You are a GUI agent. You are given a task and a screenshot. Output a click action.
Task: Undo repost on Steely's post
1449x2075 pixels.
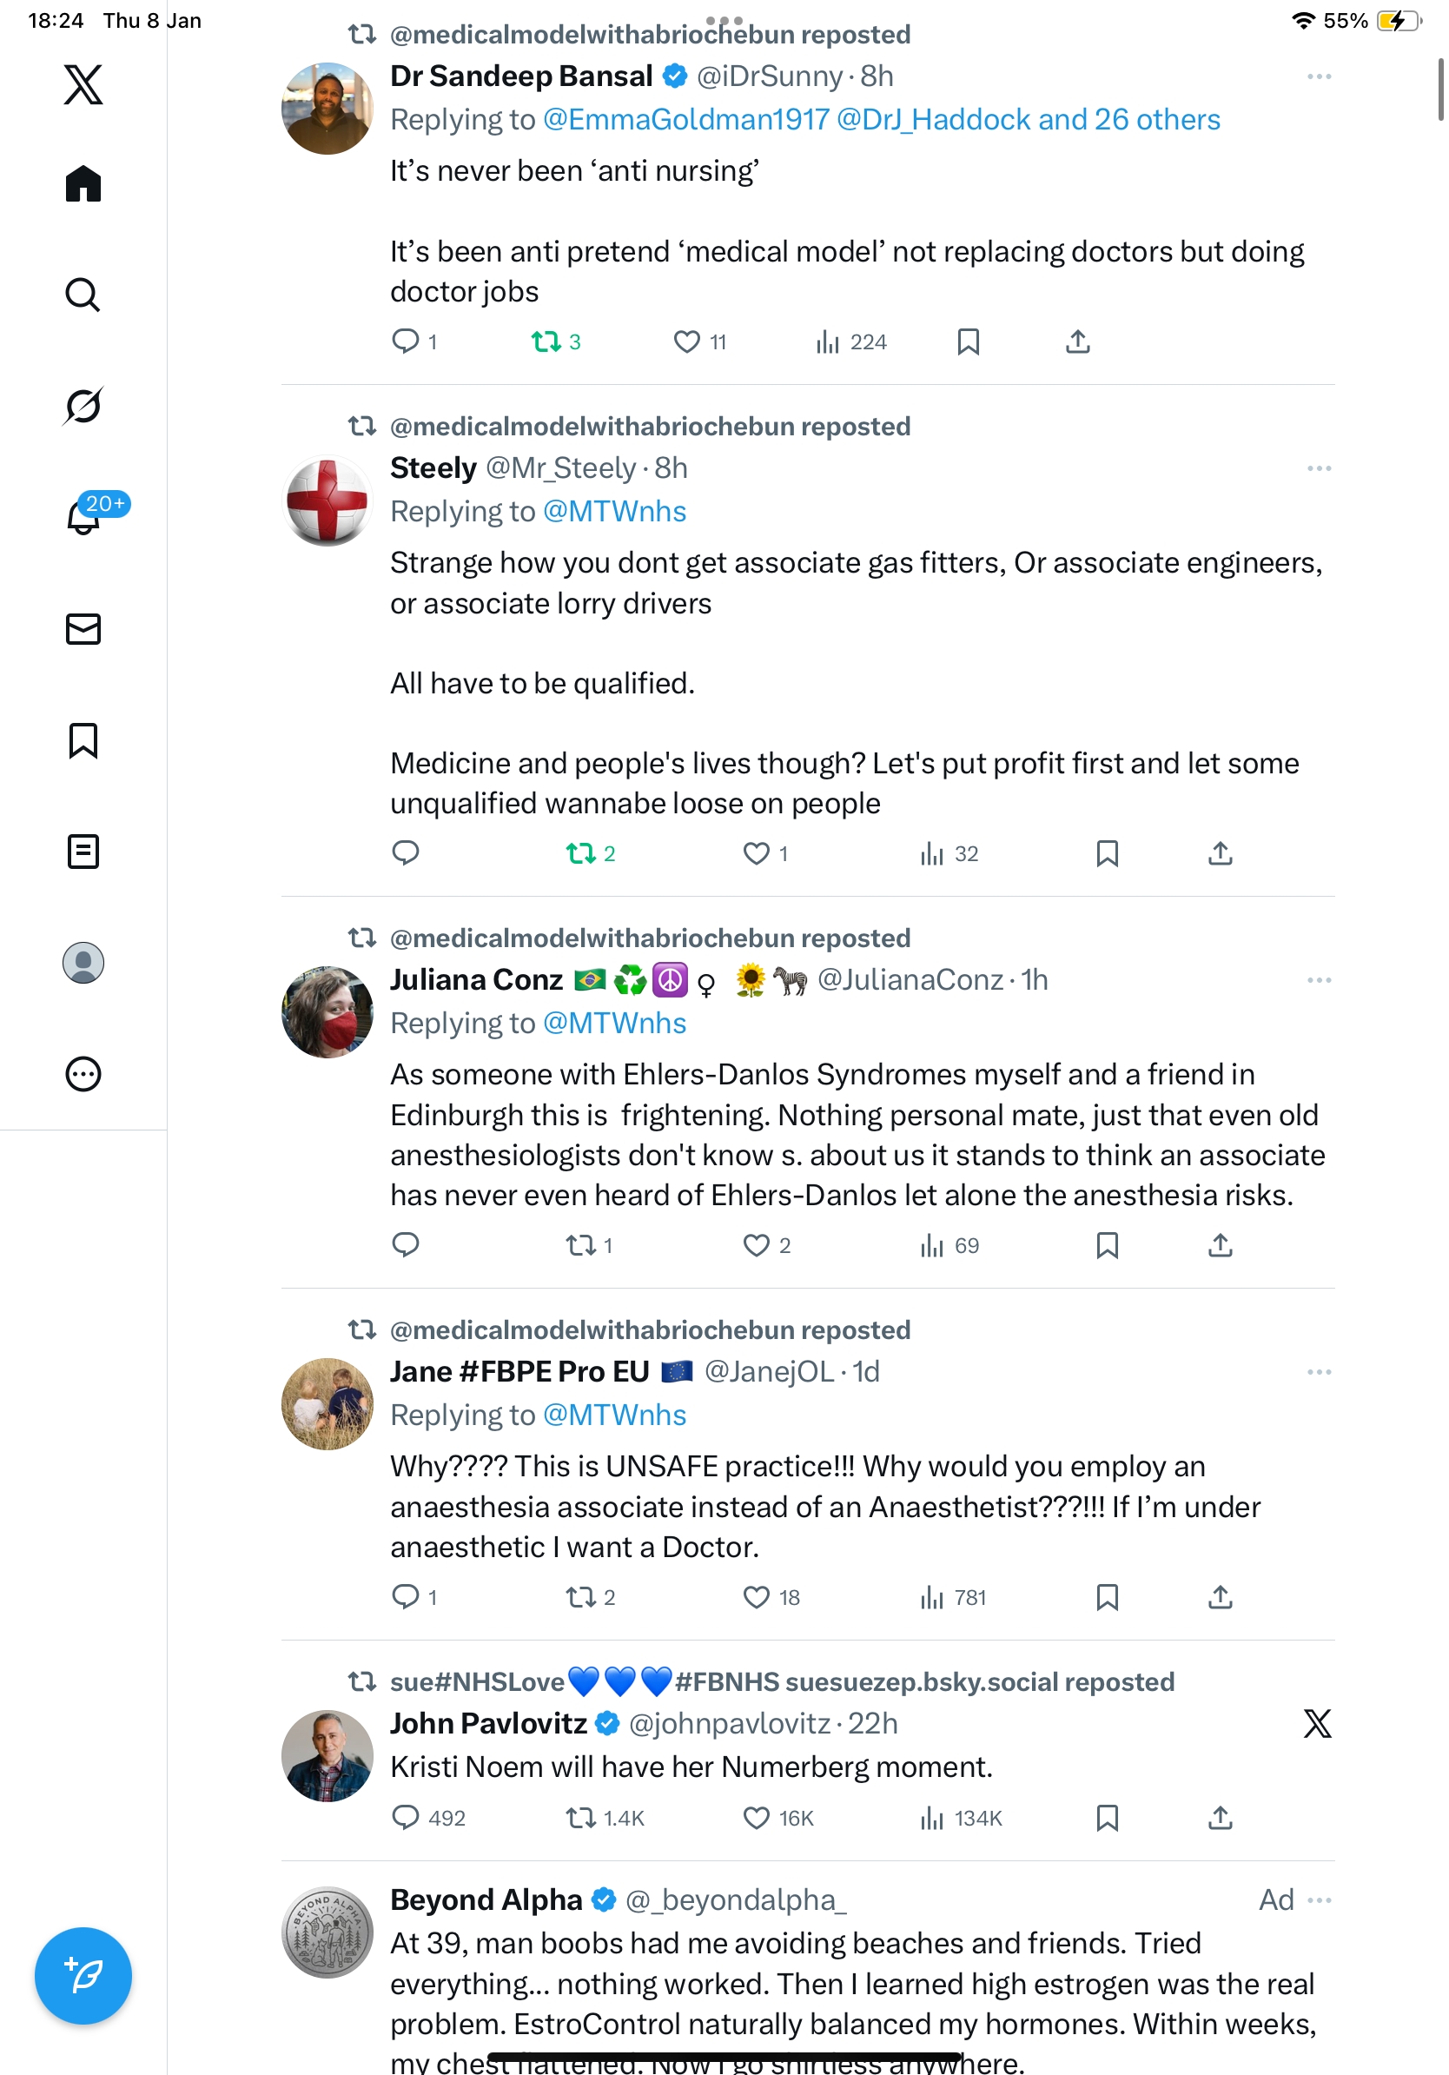click(x=580, y=853)
